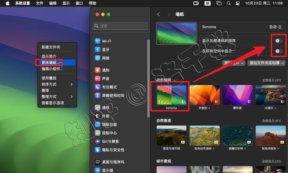
Task: Click the settings search field
Action: (x=120, y=26)
